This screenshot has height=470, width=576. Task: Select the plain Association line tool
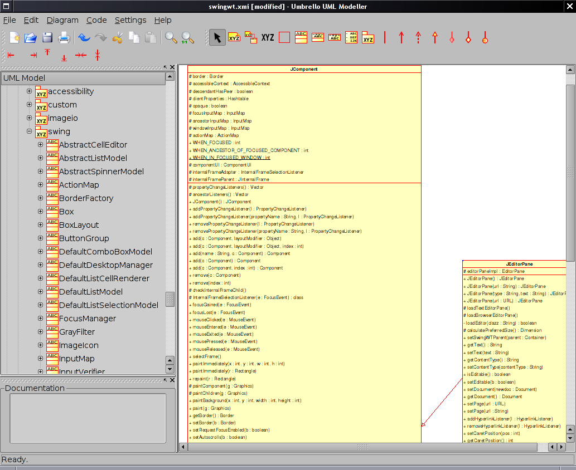coord(385,37)
